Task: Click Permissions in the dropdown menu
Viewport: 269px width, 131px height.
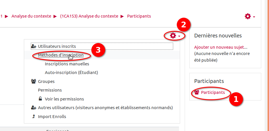Action: (50, 90)
